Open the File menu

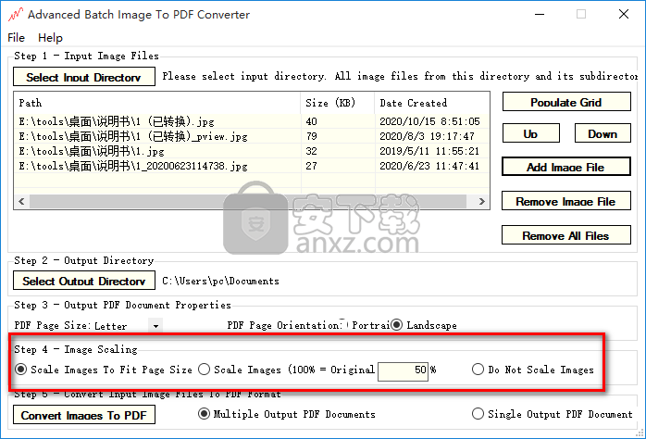(16, 38)
